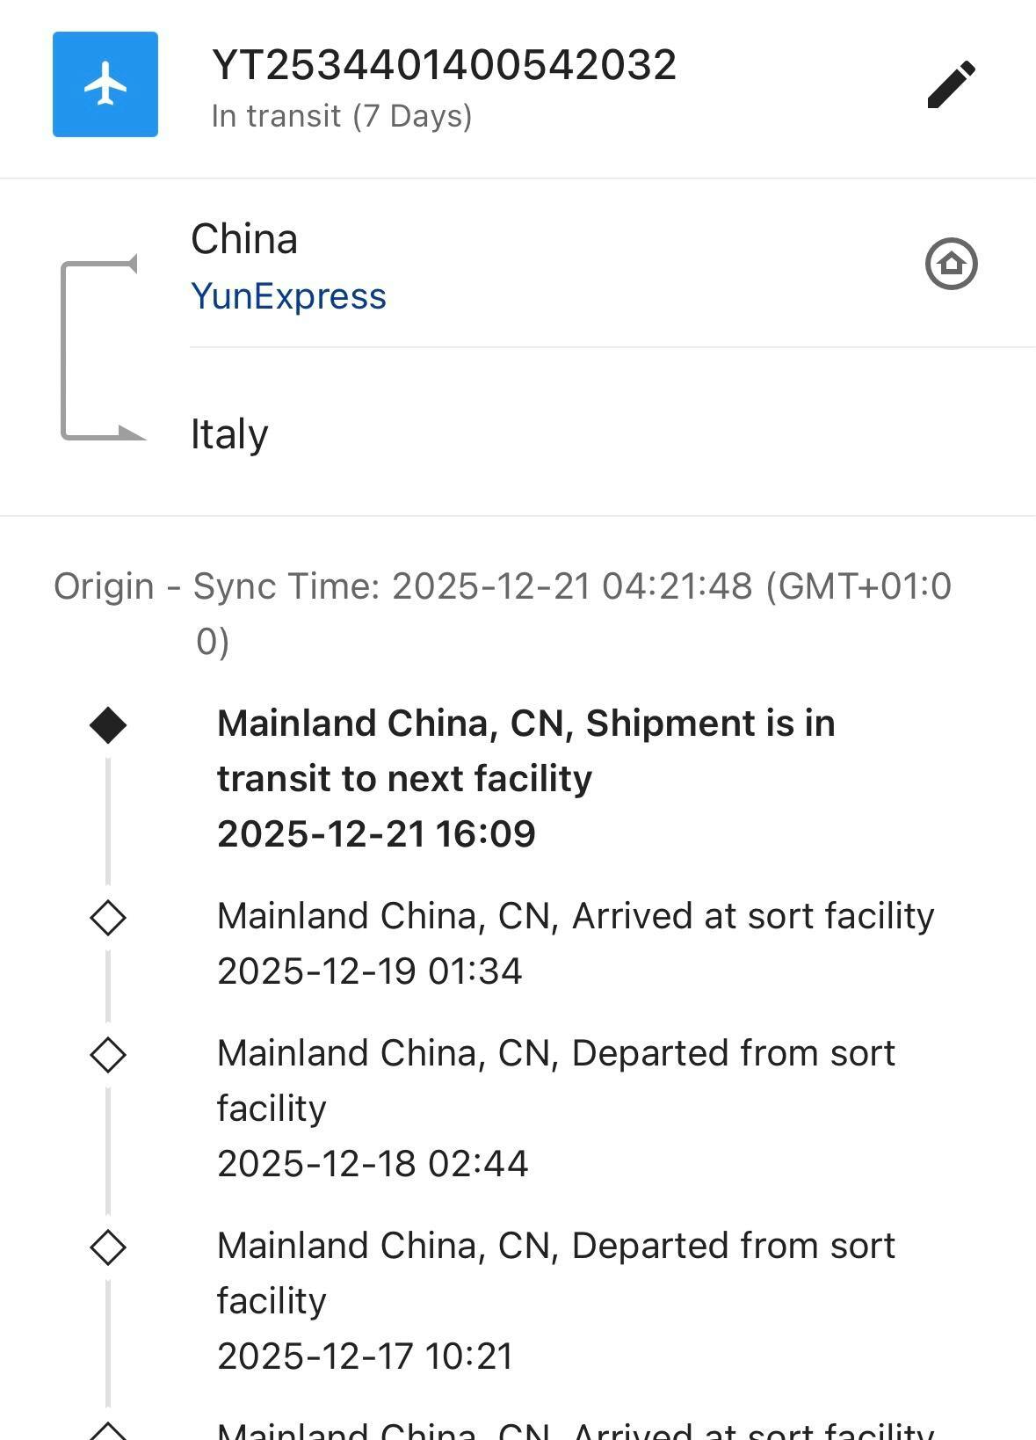This screenshot has width=1036, height=1440.
Task: Open the carrier home icon beside YunExpress
Action: [951, 264]
